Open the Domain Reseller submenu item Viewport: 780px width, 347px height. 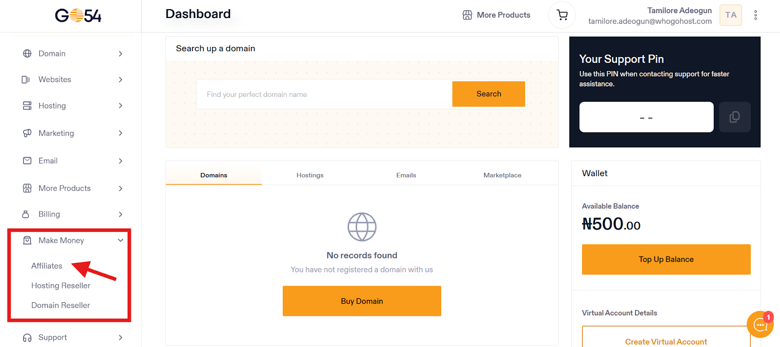pyautogui.click(x=61, y=305)
